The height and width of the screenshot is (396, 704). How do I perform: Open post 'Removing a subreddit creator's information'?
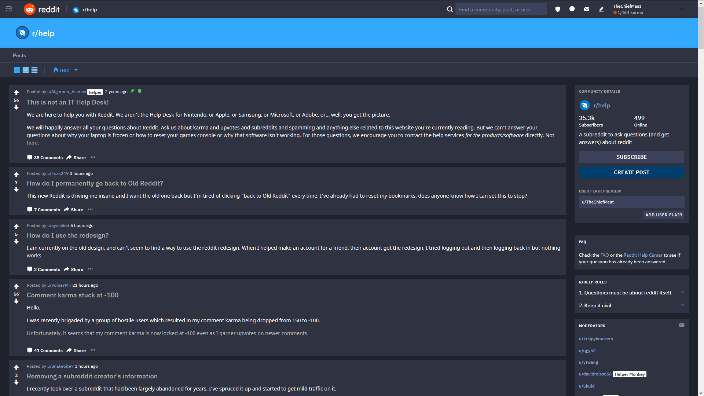(x=92, y=376)
